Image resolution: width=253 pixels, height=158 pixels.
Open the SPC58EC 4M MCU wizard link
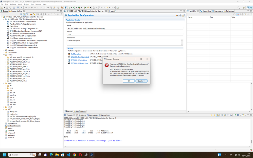pyautogui.click(x=80, y=57)
